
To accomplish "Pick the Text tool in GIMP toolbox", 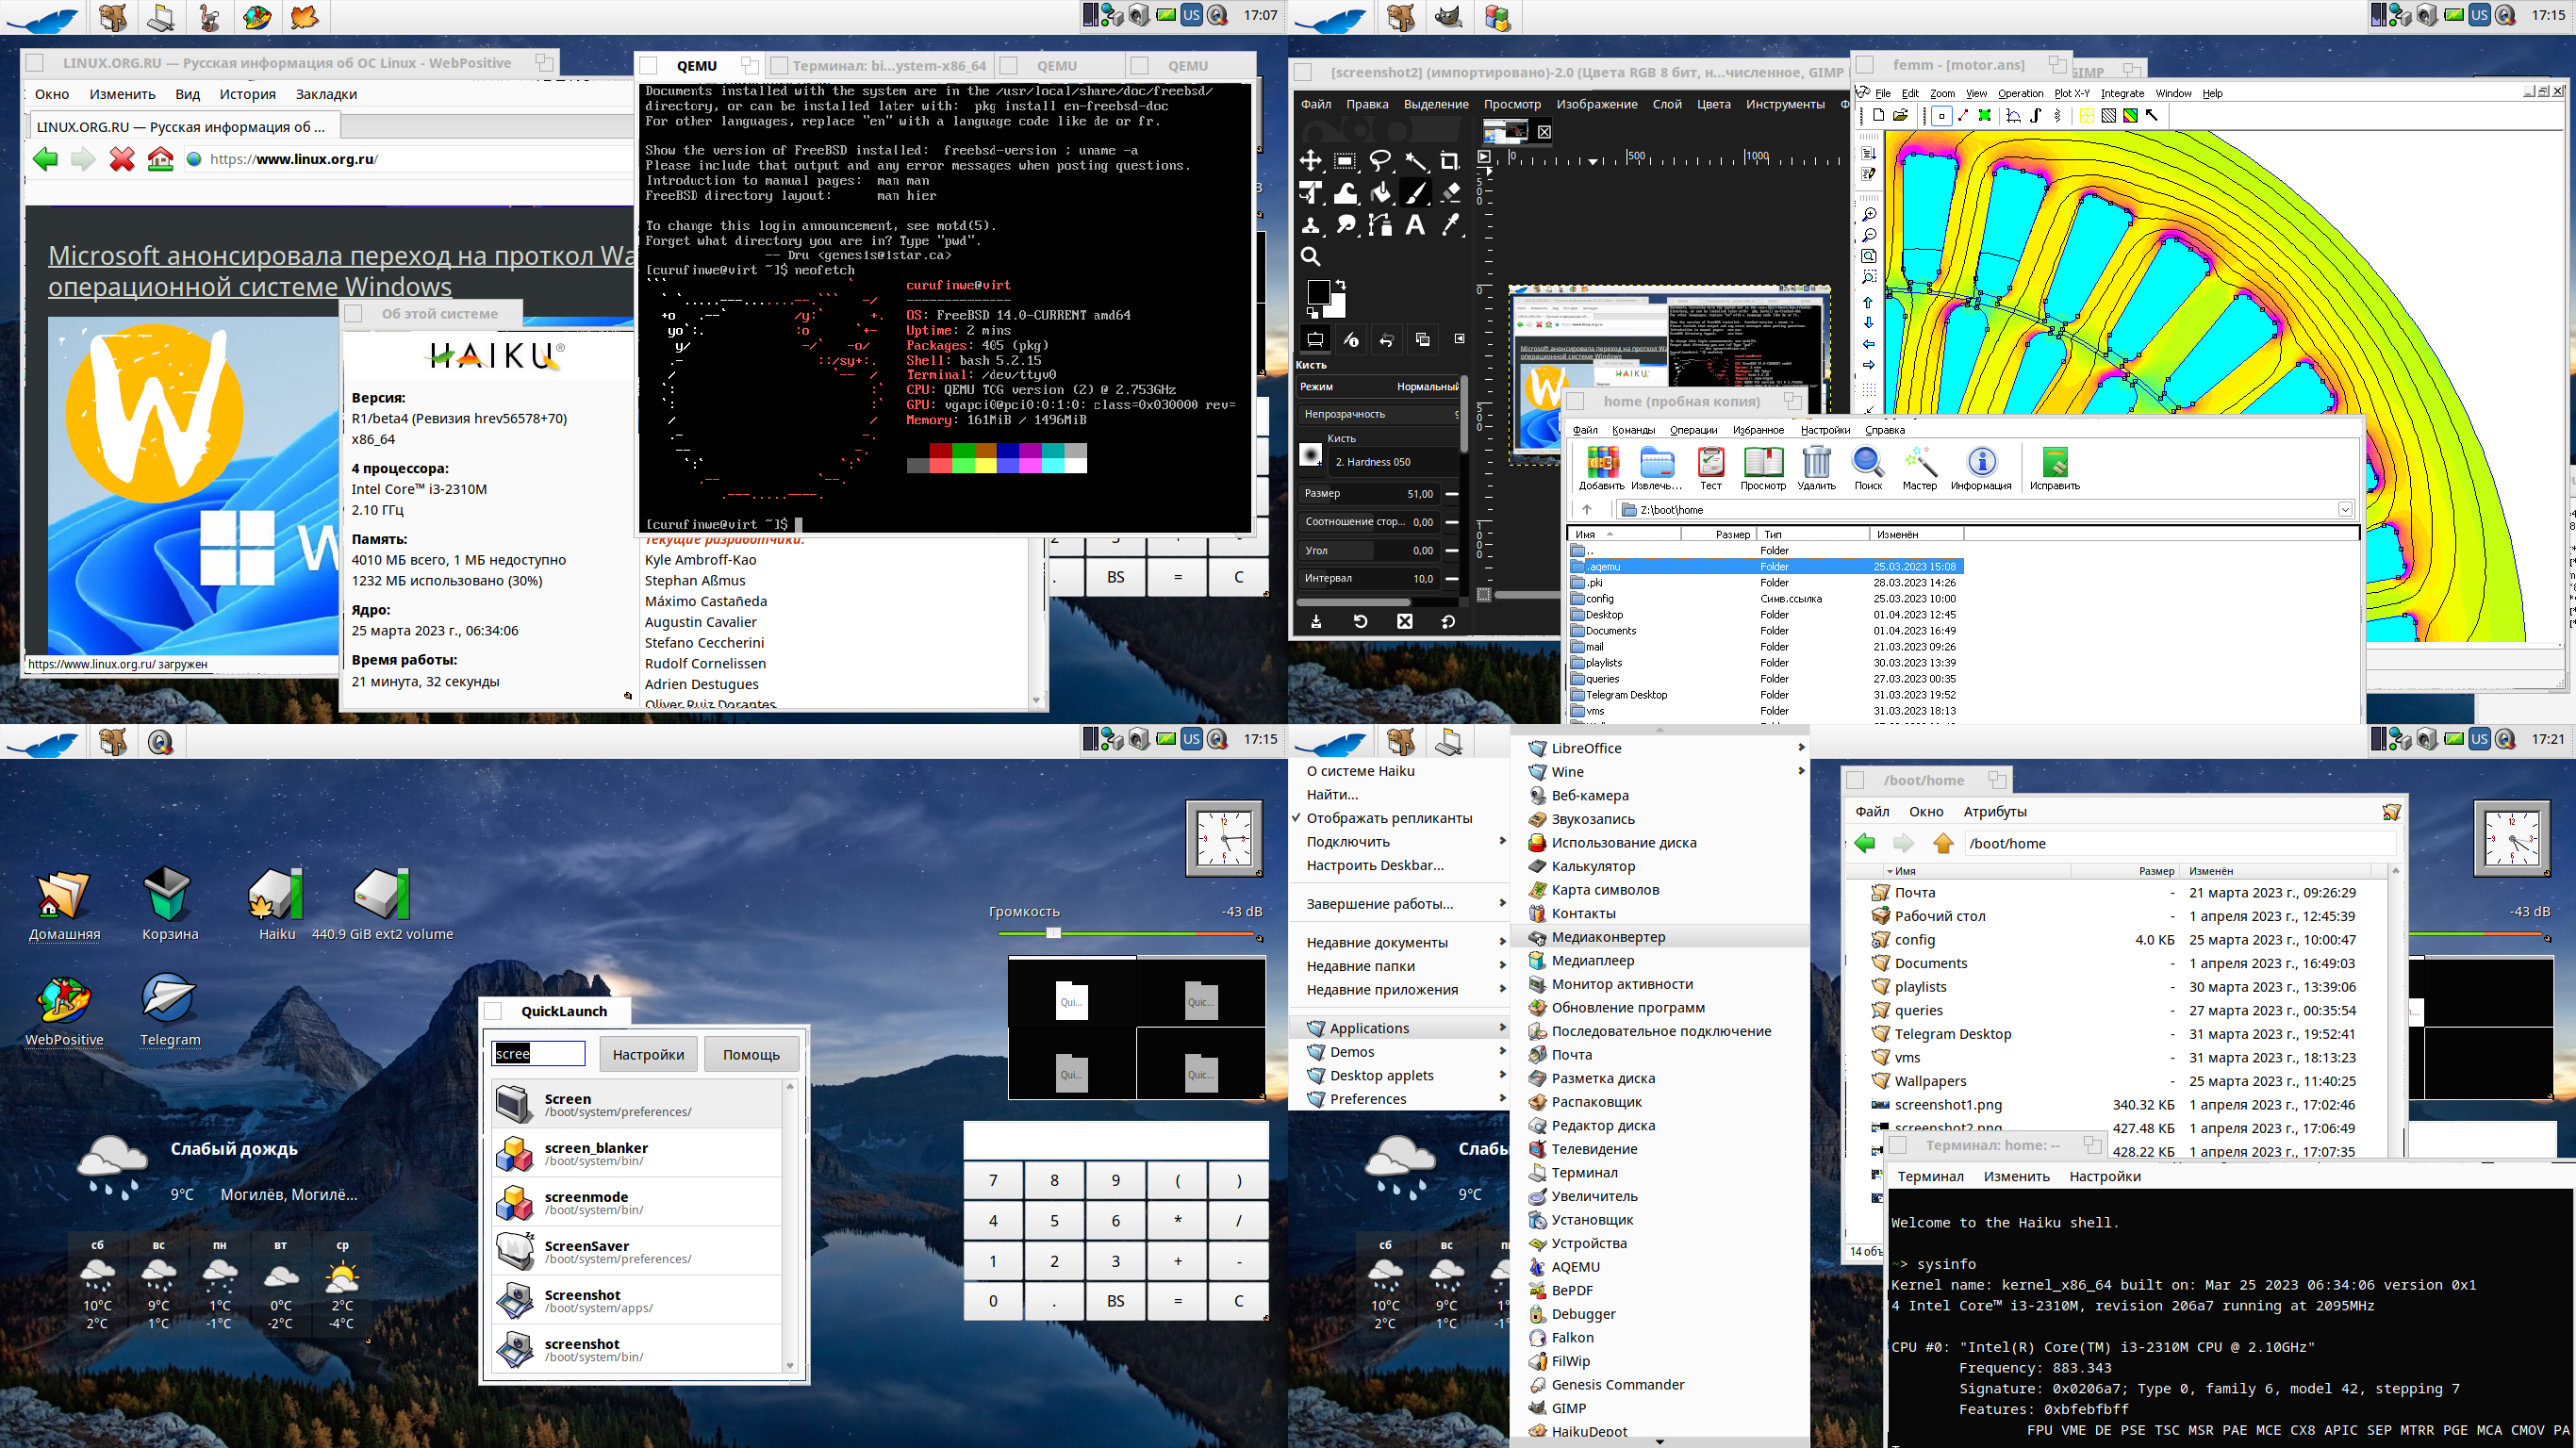I will (1415, 225).
